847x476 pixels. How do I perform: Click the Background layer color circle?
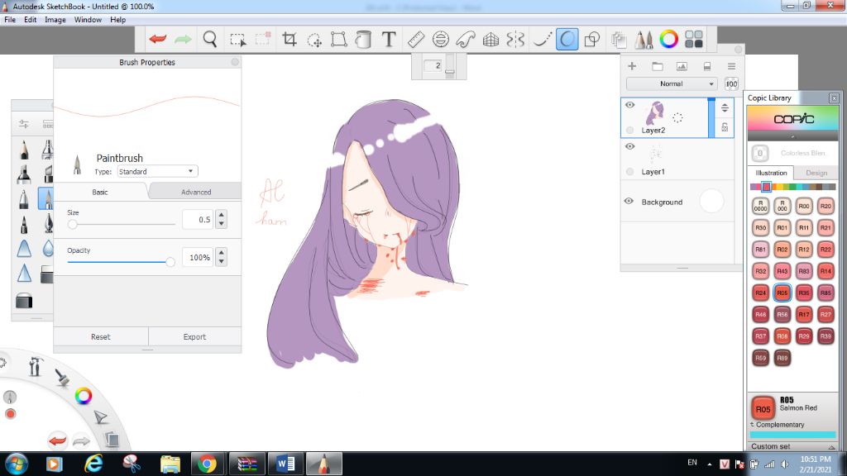click(x=711, y=202)
